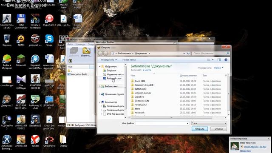Image resolution: width=272 pixels, height=153 pixels.
Task: Toggle the preview pane icon in Open dialog
Action: coord(219,59)
